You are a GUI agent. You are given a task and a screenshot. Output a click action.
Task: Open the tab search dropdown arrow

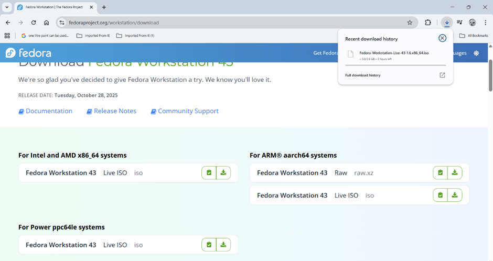(7, 7)
